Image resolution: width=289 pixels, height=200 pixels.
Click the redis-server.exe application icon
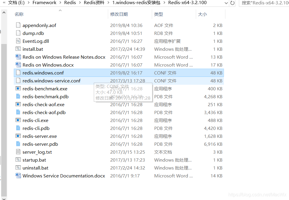(x=18, y=136)
